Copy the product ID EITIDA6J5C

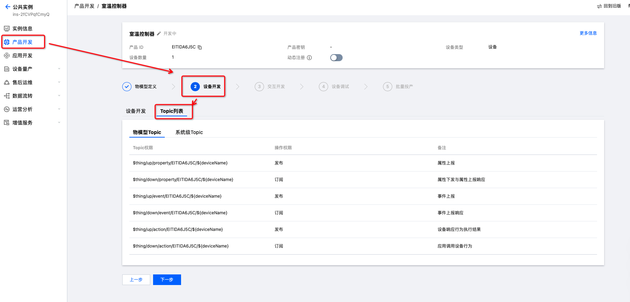pyautogui.click(x=200, y=47)
